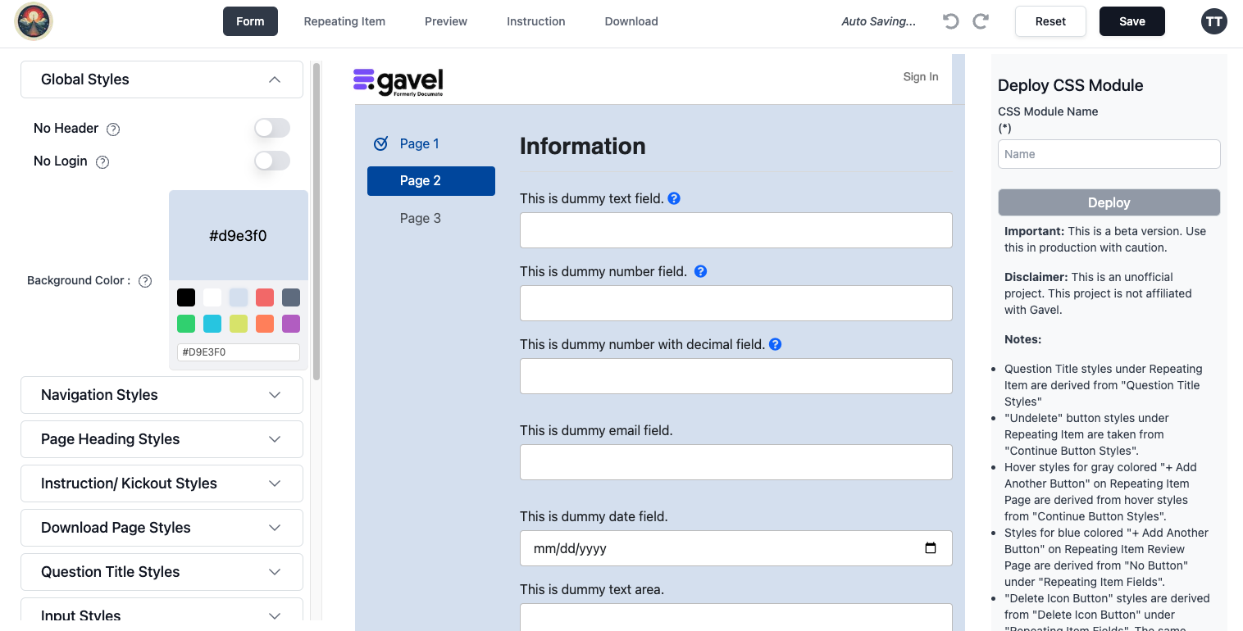Click help icon next to dummy text field
Image resolution: width=1243 pixels, height=631 pixels.
674,198
